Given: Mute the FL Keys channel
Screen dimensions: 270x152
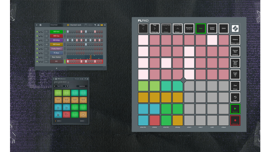Looking at the screenshot, I should (37, 53).
